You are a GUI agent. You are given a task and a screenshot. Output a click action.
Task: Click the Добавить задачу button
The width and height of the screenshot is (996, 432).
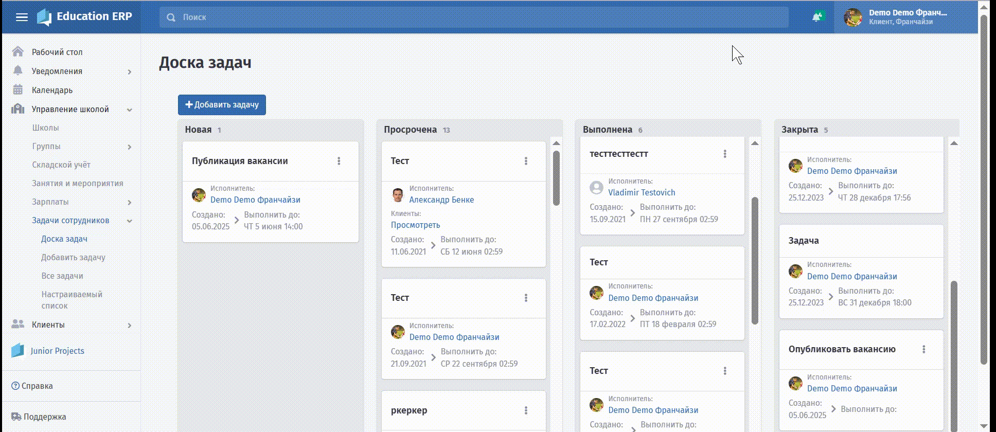[x=222, y=104]
